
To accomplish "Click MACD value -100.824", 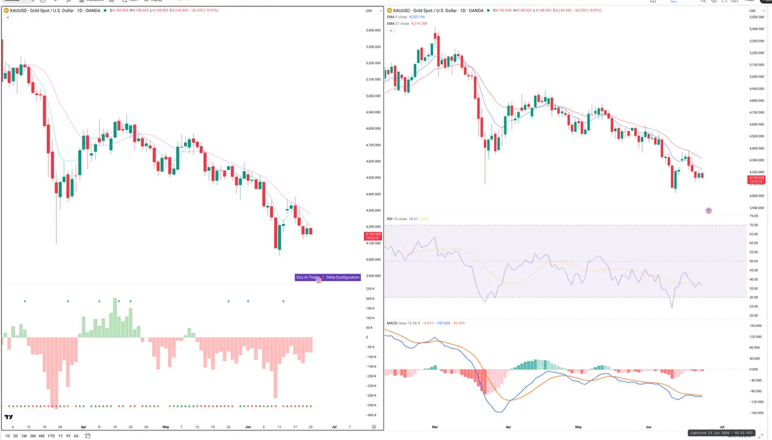I will click(x=443, y=323).
